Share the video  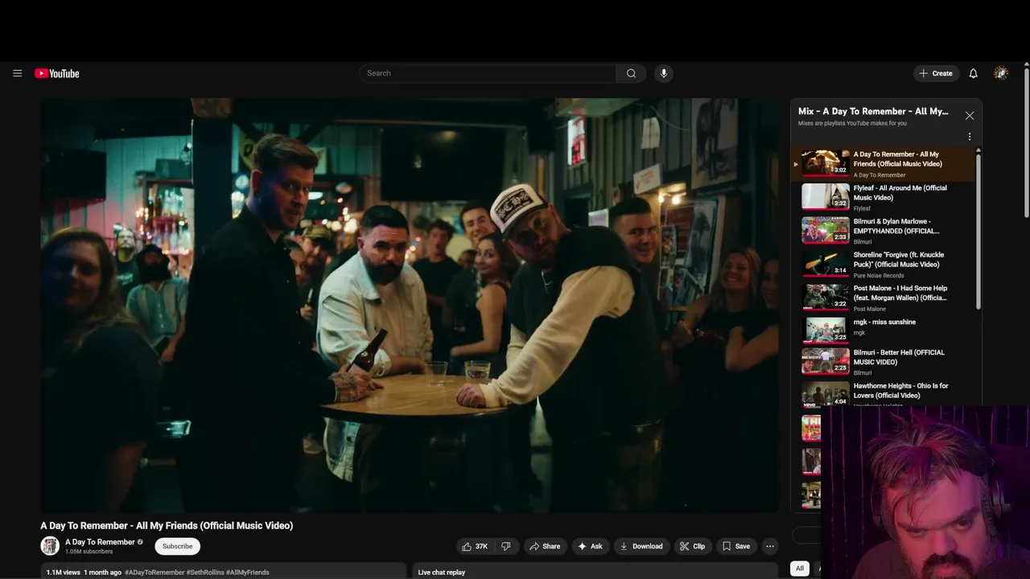[x=545, y=546]
